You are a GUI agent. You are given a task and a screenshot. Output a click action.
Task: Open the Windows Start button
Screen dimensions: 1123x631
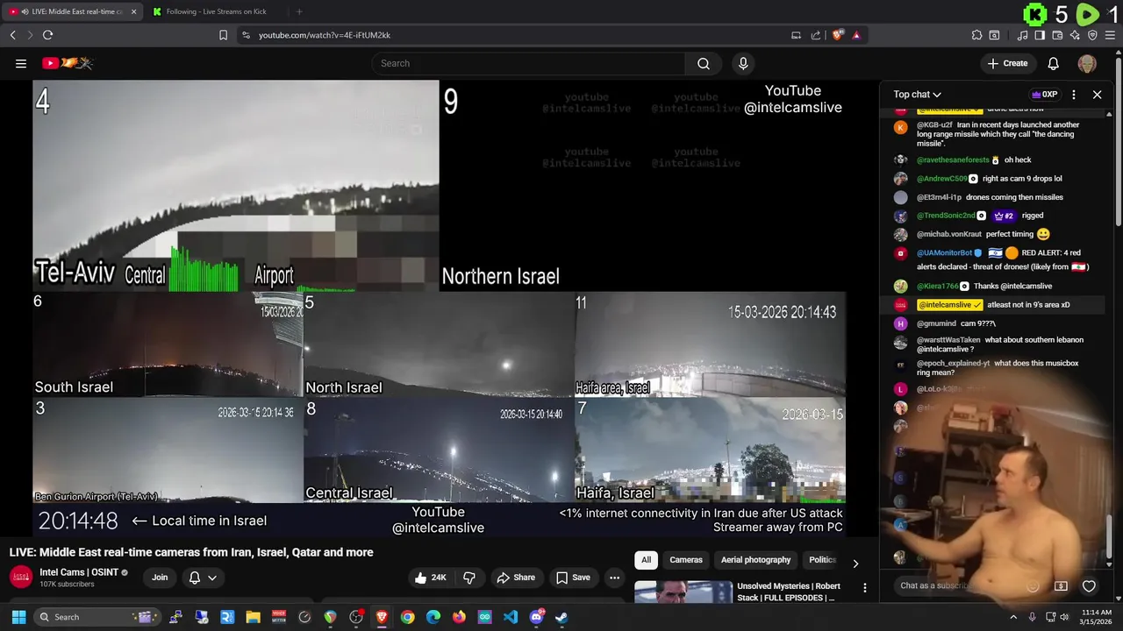18,617
